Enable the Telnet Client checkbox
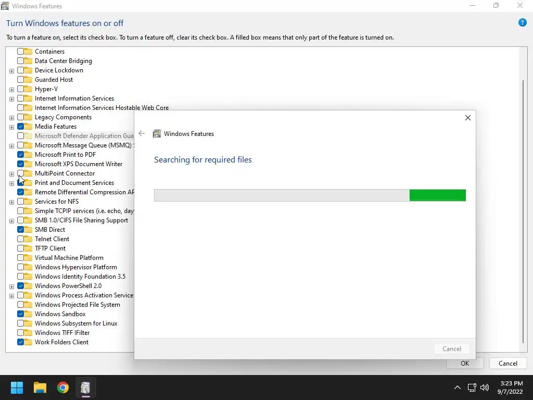This screenshot has width=533, height=400. pyautogui.click(x=20, y=239)
